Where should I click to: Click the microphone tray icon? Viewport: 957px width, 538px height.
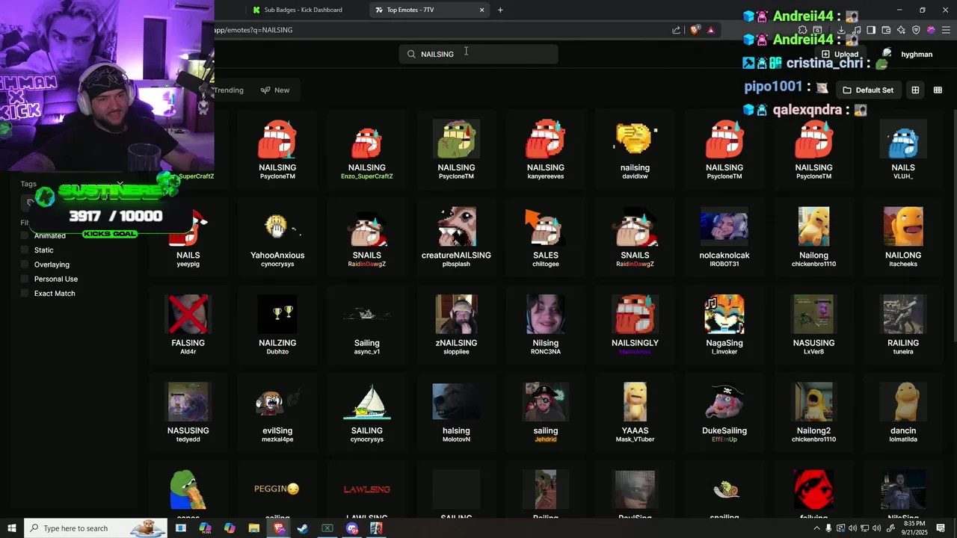pyautogui.click(x=828, y=528)
